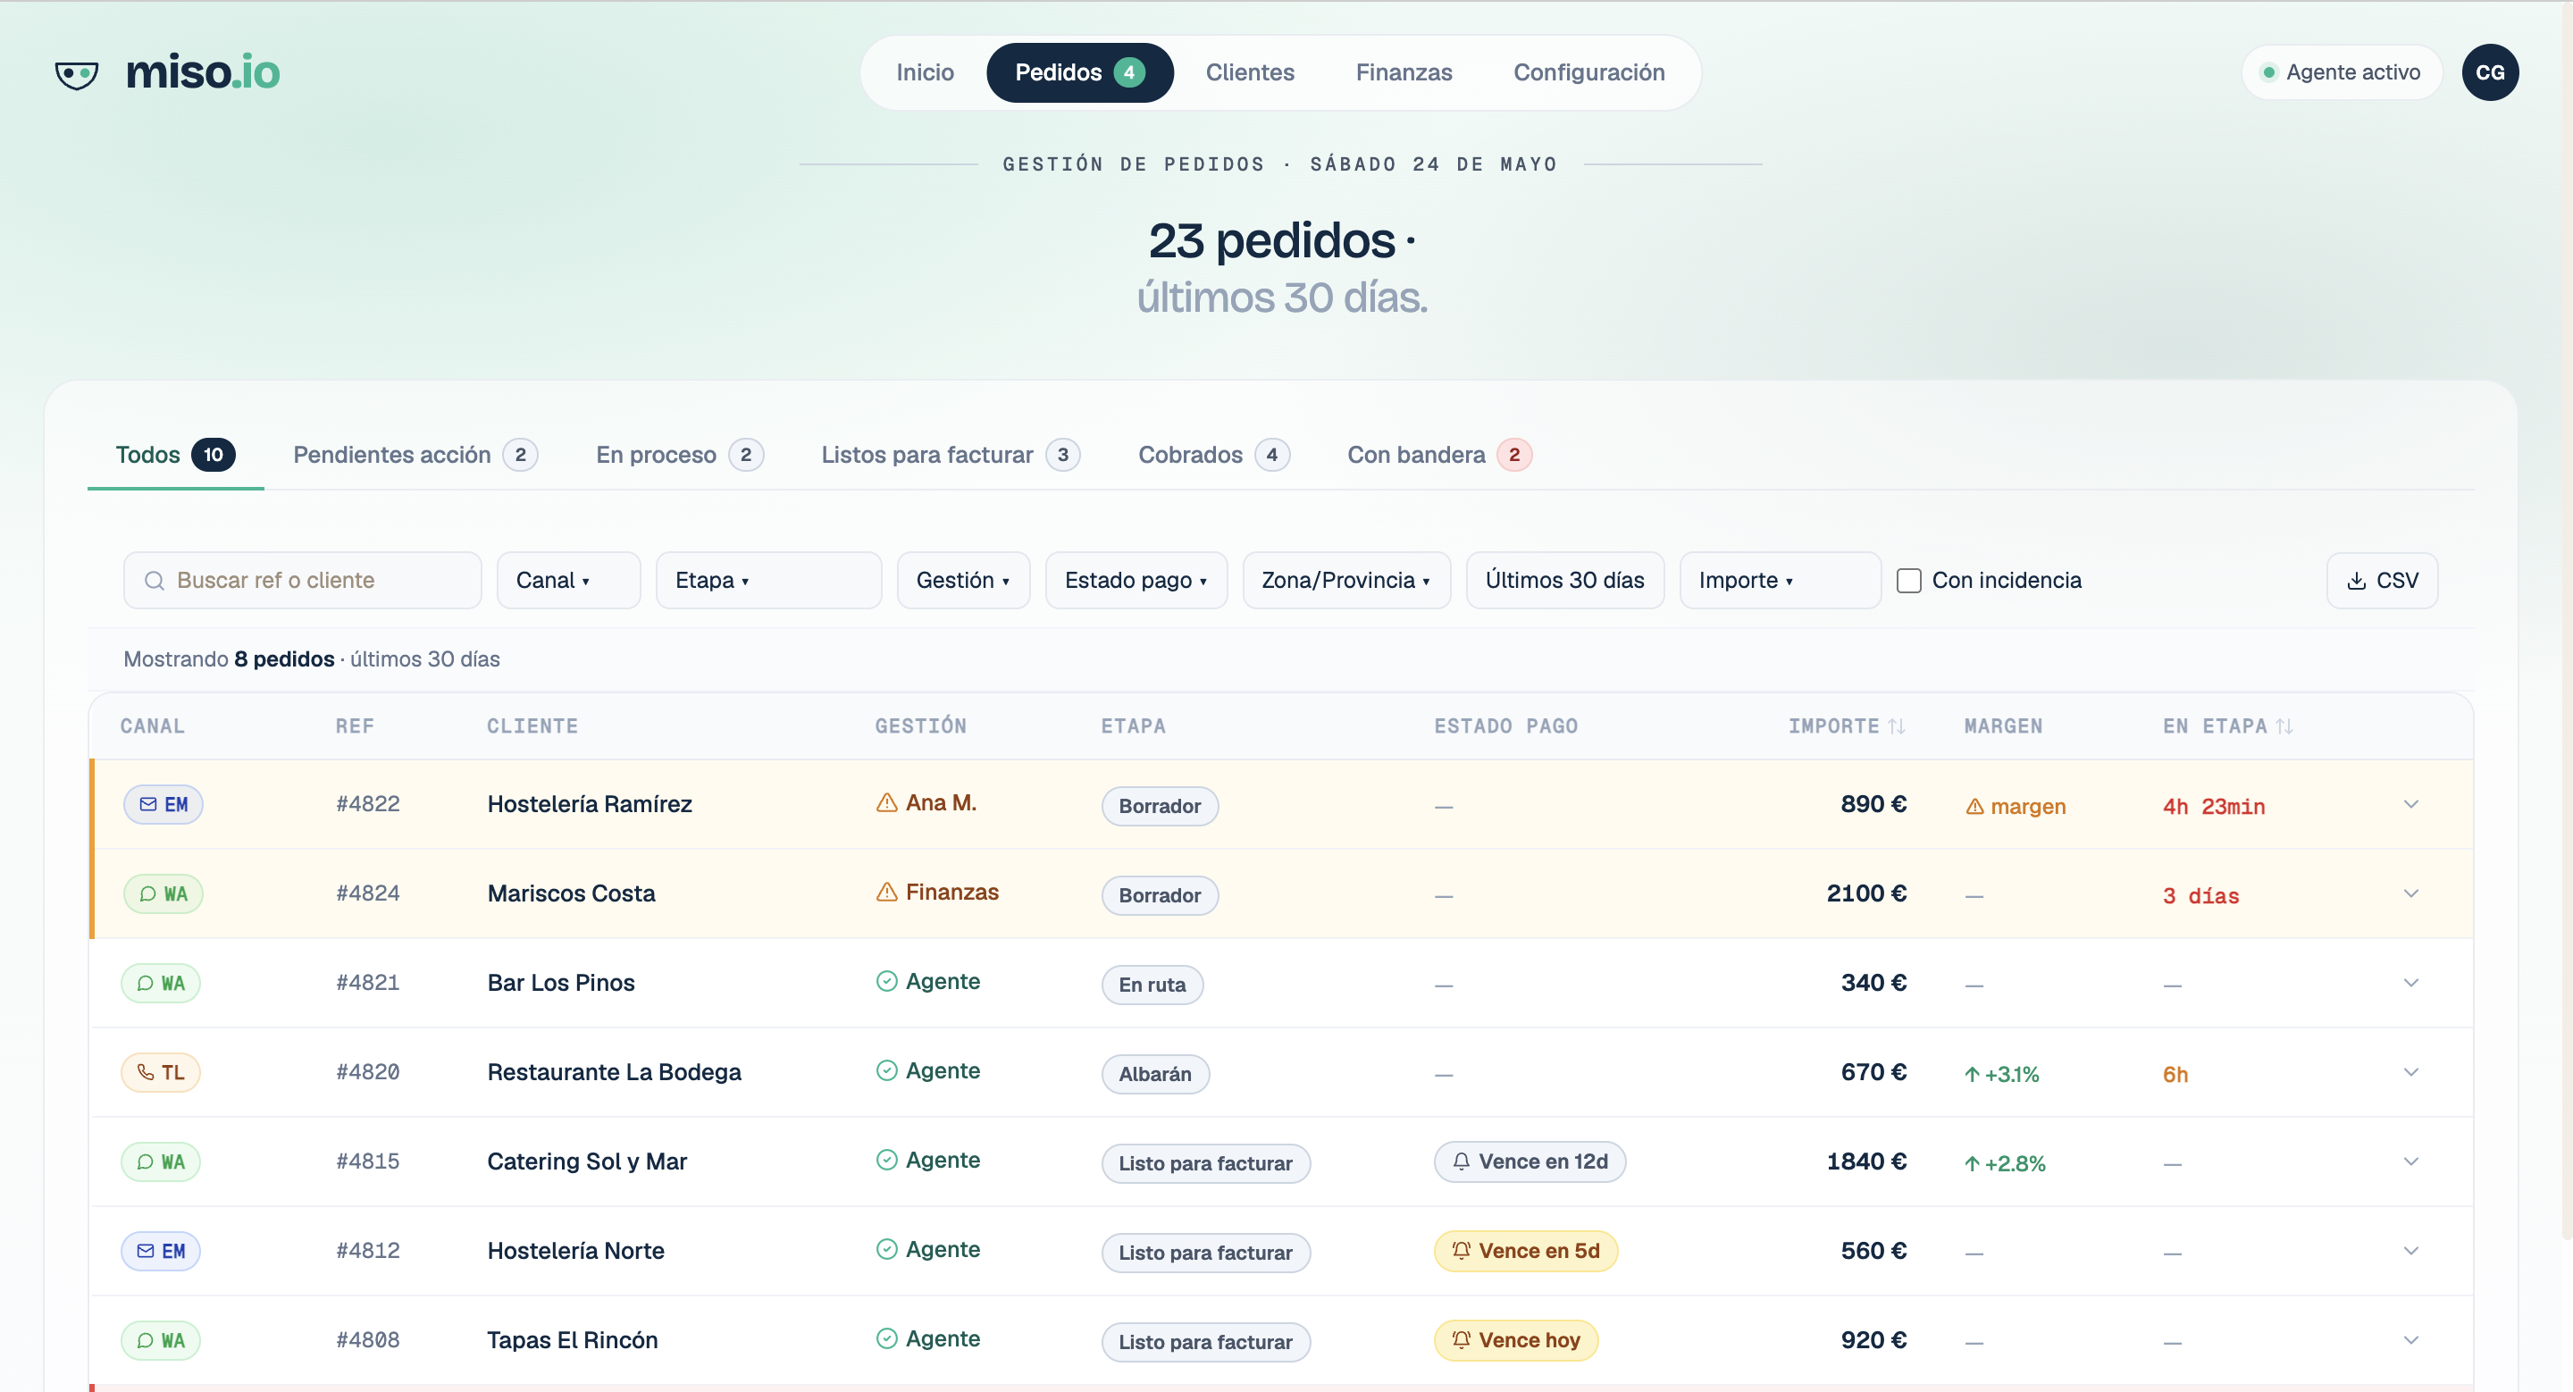2573x1392 pixels.
Task: Open the Zona/Provincia filter dropdown
Action: point(1345,580)
